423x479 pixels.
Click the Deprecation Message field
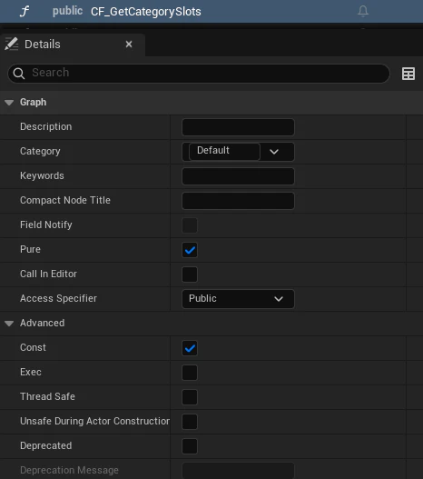pyautogui.click(x=238, y=471)
